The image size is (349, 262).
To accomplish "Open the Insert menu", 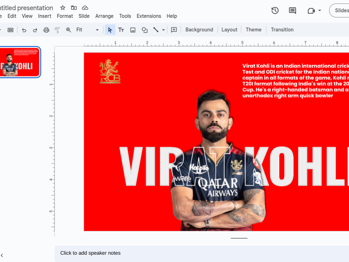I will click(x=45, y=16).
